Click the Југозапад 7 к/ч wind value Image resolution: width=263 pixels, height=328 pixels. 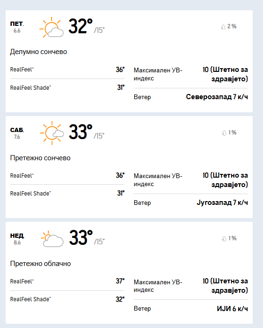click(x=222, y=203)
